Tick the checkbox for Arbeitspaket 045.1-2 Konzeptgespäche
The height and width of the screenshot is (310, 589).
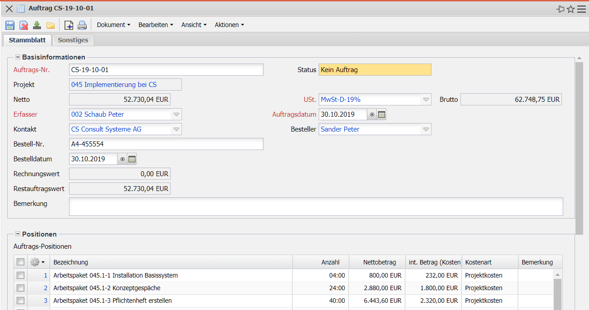click(x=20, y=288)
